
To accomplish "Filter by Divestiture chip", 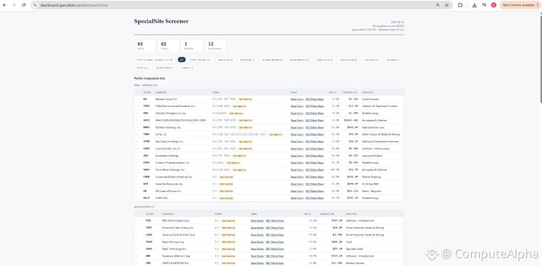I will (248, 60).
